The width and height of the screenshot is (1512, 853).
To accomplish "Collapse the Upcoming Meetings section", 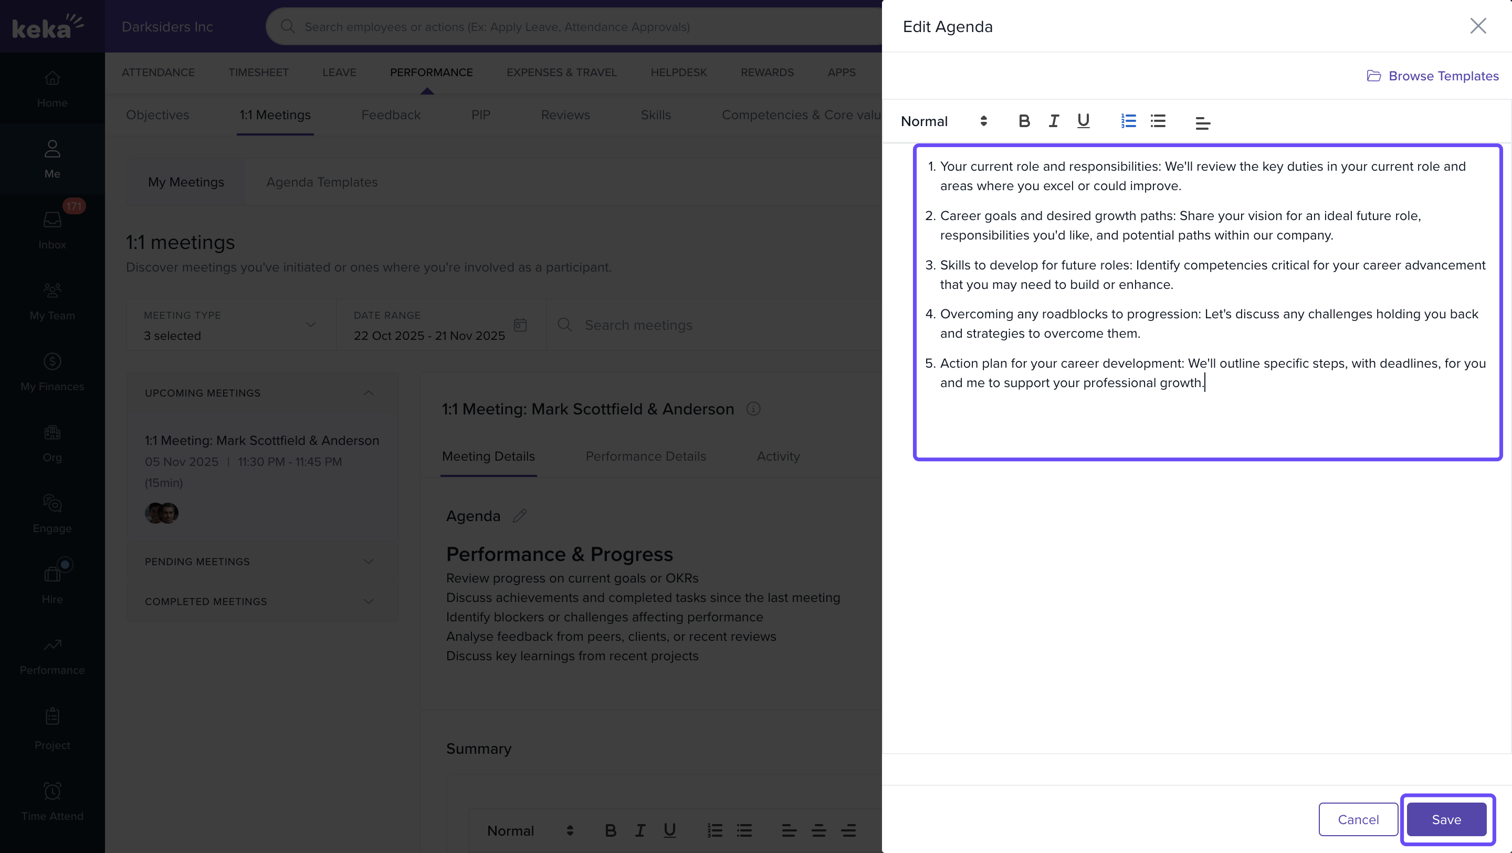I will point(369,393).
